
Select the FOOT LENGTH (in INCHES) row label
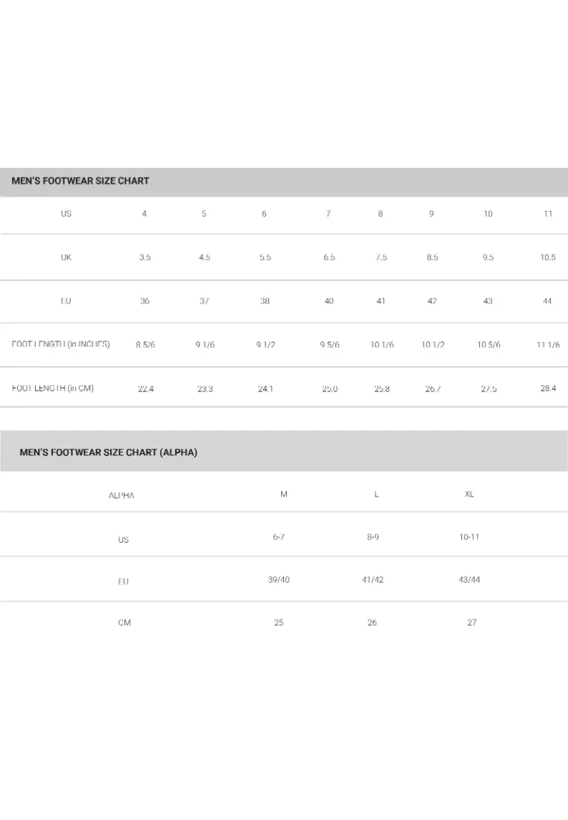(x=61, y=344)
